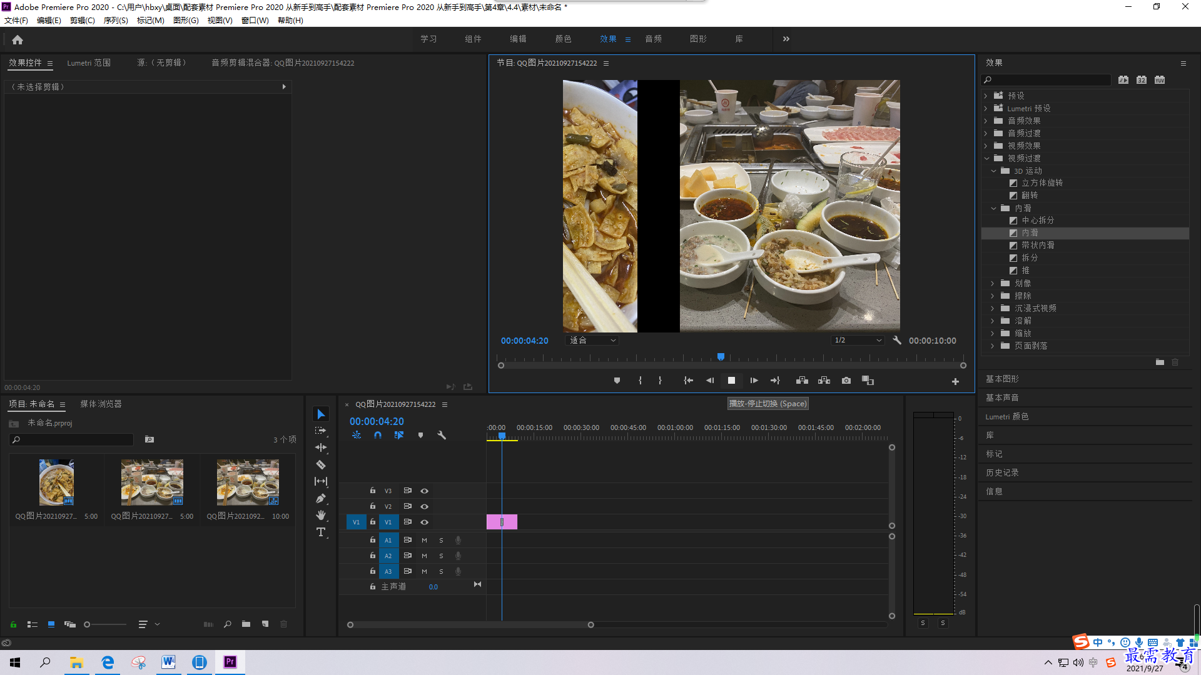Toggle V1 track output eye
Image resolution: width=1201 pixels, height=675 pixels.
pyautogui.click(x=424, y=522)
